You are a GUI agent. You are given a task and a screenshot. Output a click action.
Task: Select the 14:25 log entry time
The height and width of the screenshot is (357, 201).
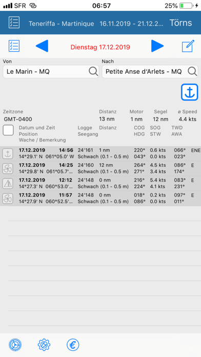(x=66, y=165)
